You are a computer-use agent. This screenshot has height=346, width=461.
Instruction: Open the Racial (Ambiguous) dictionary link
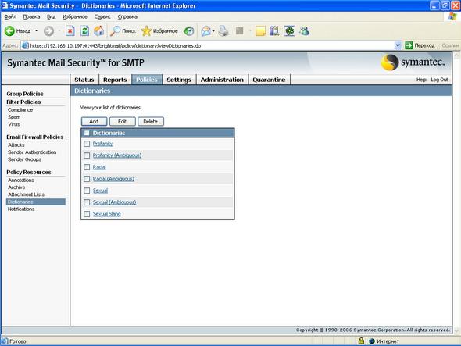113,179
